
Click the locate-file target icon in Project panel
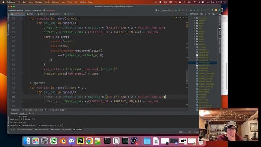(x=202, y=14)
